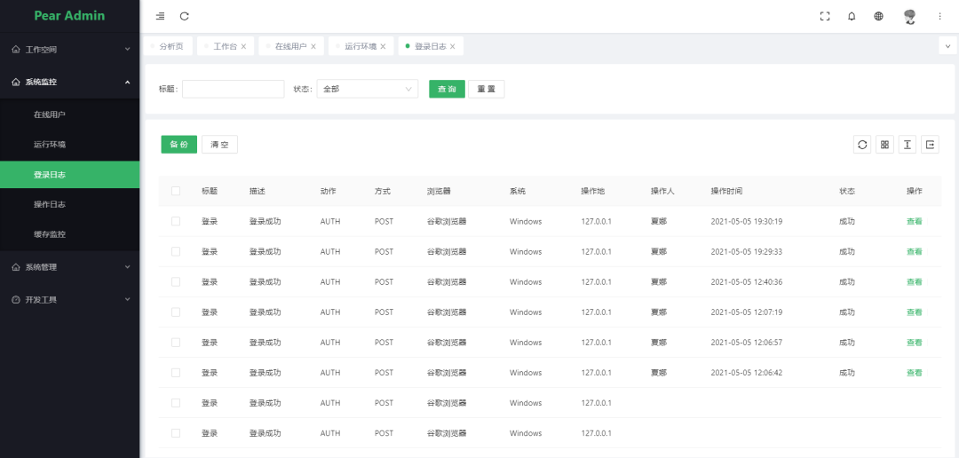Open column filter grid icon

(884, 145)
